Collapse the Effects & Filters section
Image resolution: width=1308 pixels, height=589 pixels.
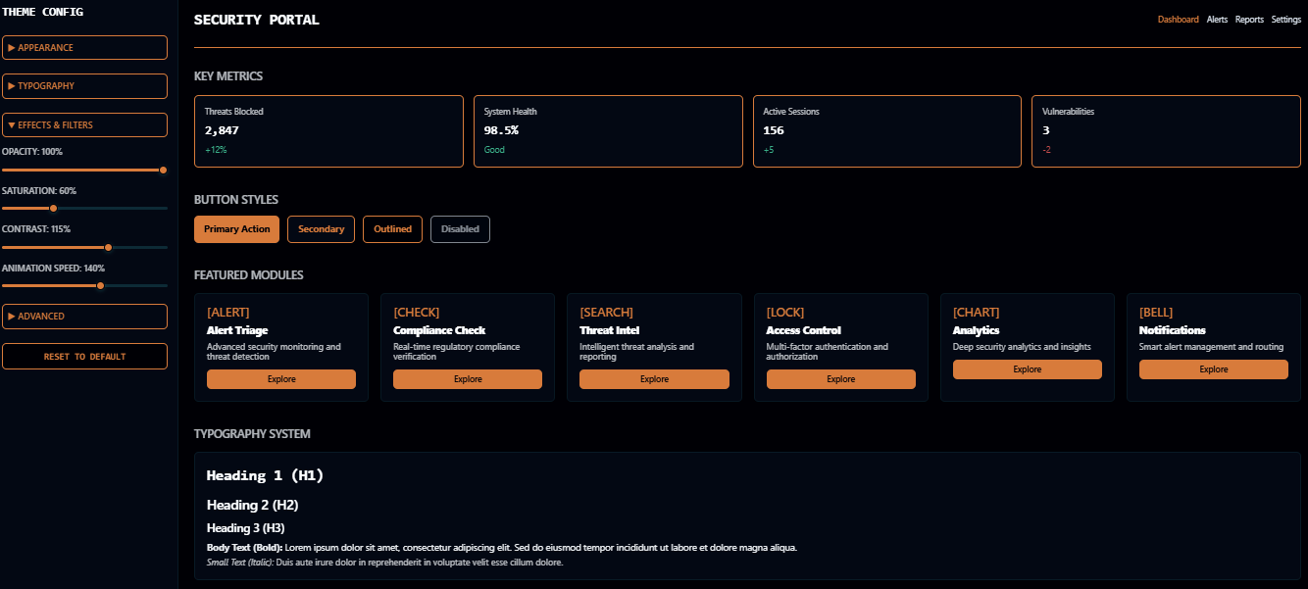coord(84,125)
